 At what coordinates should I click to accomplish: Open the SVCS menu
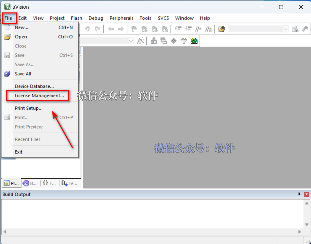(x=163, y=18)
